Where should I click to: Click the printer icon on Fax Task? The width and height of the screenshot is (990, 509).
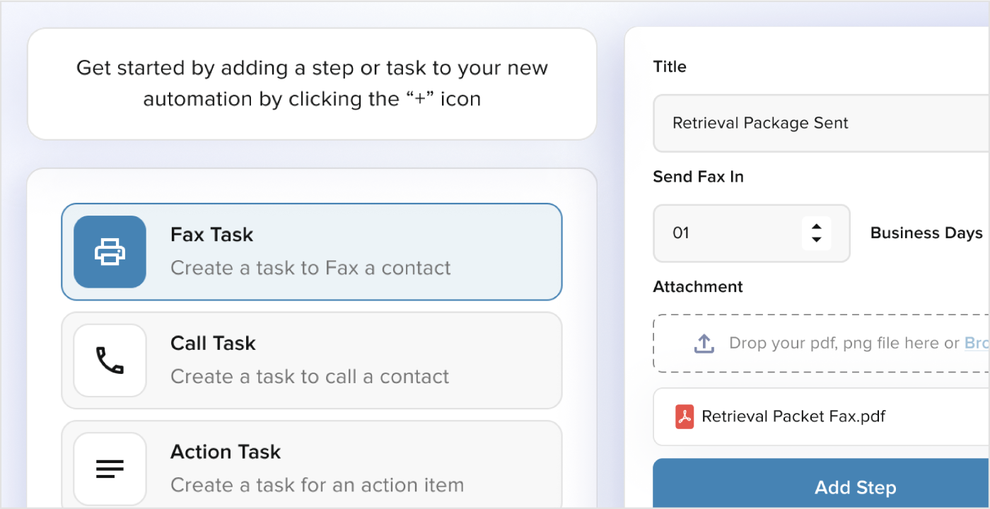(110, 252)
